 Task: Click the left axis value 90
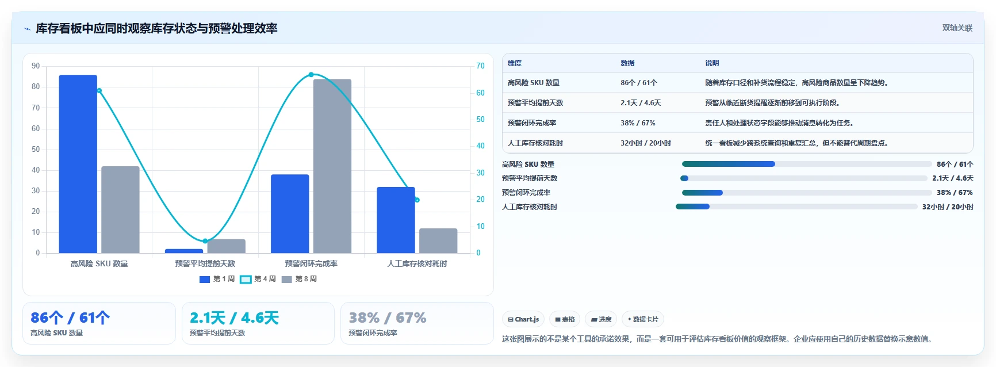36,66
